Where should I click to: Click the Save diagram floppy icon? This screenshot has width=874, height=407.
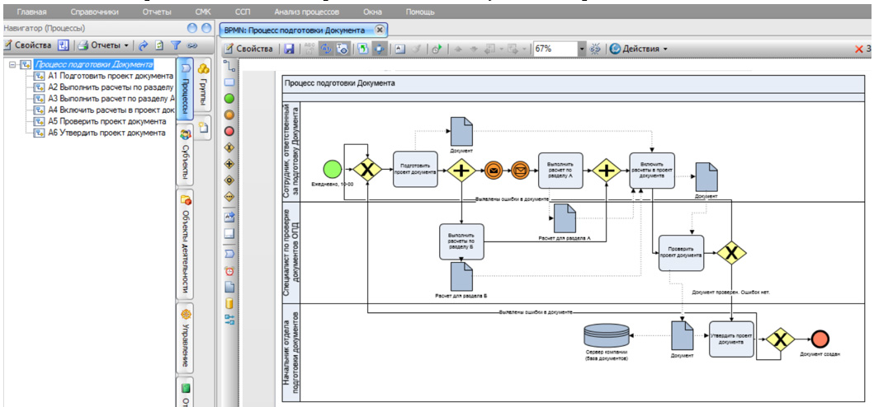tap(289, 49)
